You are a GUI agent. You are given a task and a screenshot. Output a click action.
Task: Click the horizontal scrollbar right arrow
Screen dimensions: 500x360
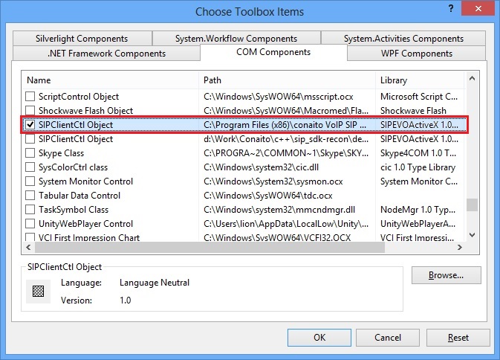(x=460, y=248)
